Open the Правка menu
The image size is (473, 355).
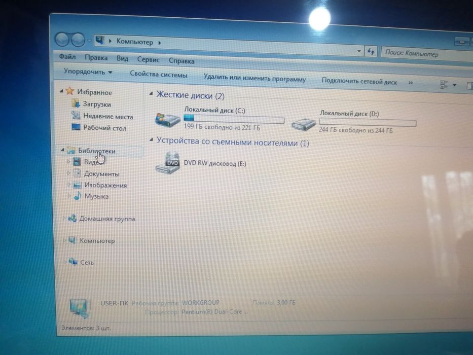(x=96, y=57)
